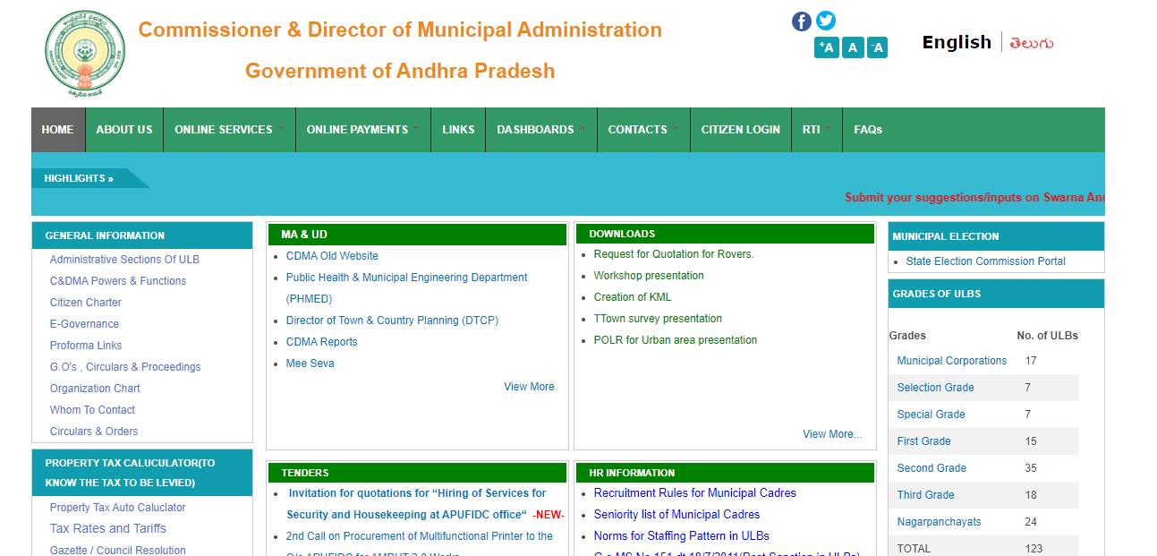Open POLR for Urban area presentation
This screenshot has width=1157, height=556.
pos(676,340)
